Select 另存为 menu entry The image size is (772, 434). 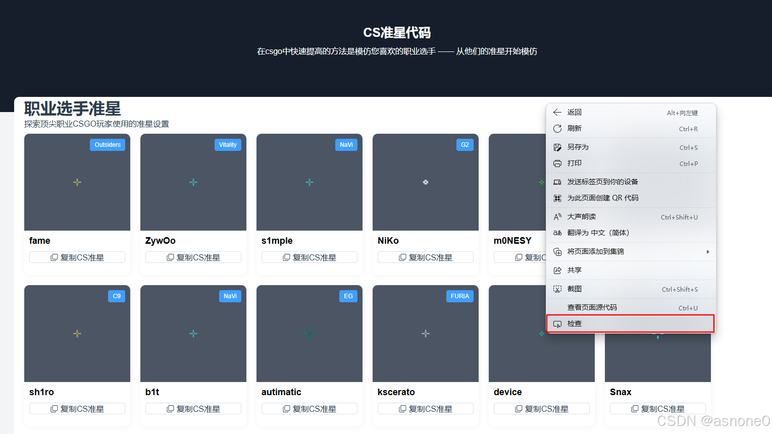[631, 147]
